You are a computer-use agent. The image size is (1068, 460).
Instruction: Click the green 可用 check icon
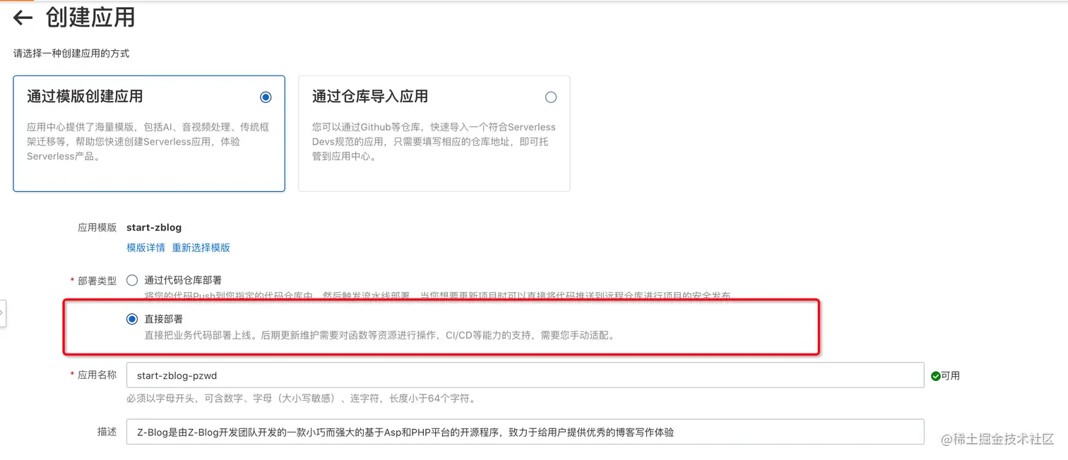pos(935,376)
